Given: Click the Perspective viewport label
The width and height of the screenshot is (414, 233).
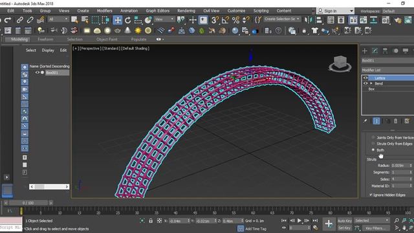Looking at the screenshot, I should 90,49.
